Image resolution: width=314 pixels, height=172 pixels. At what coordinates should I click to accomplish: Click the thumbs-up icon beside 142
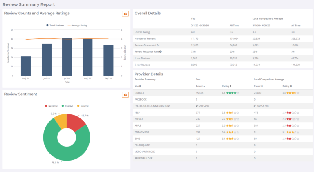point(255,106)
